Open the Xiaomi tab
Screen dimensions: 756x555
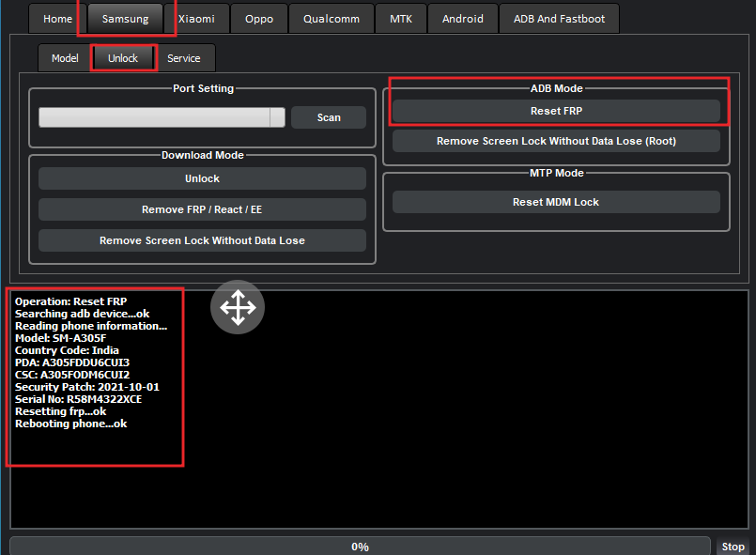[196, 19]
